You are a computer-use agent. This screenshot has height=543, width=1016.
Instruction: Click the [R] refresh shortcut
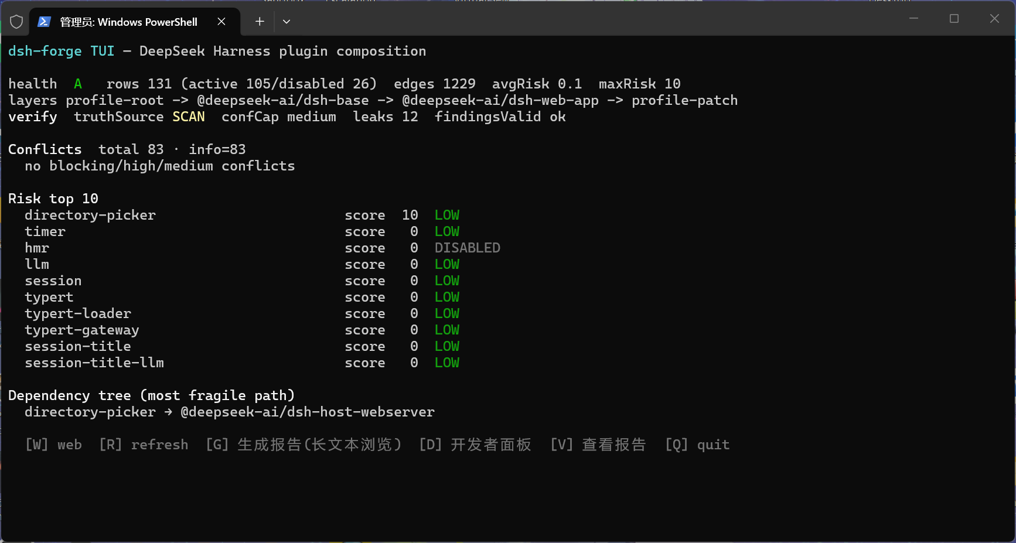[x=144, y=445]
